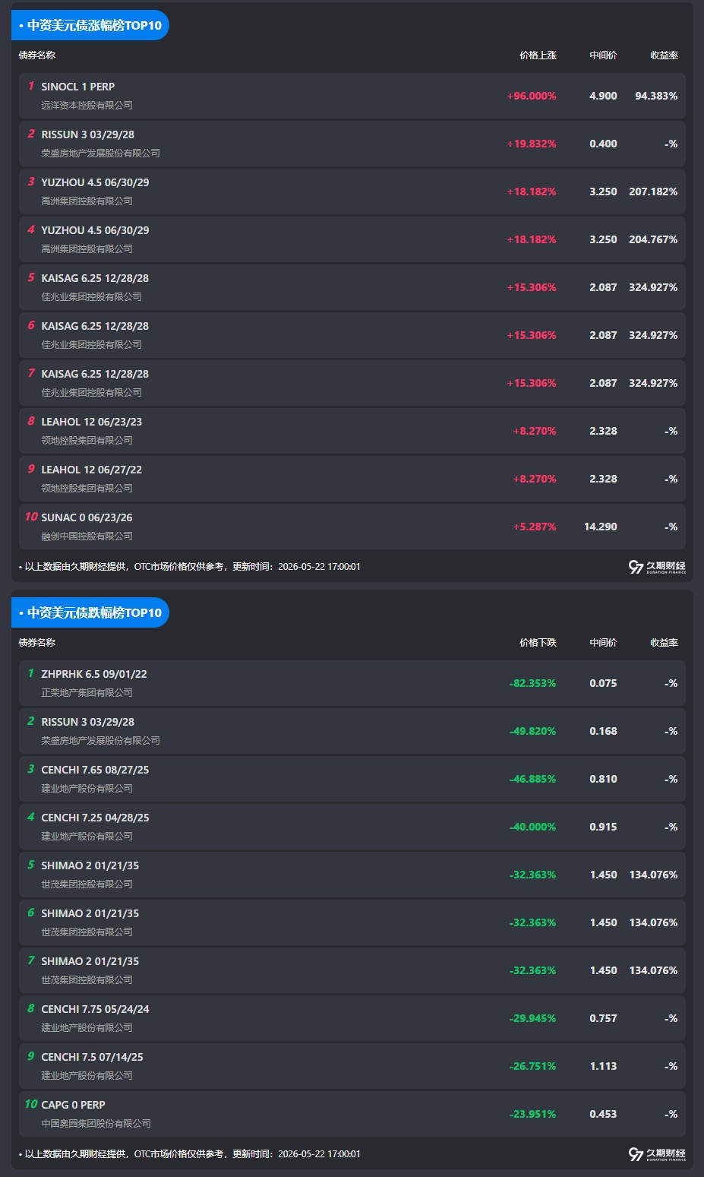Image resolution: width=704 pixels, height=1177 pixels.
Task: Click the 0.757 mid price
Action: click(x=603, y=1019)
